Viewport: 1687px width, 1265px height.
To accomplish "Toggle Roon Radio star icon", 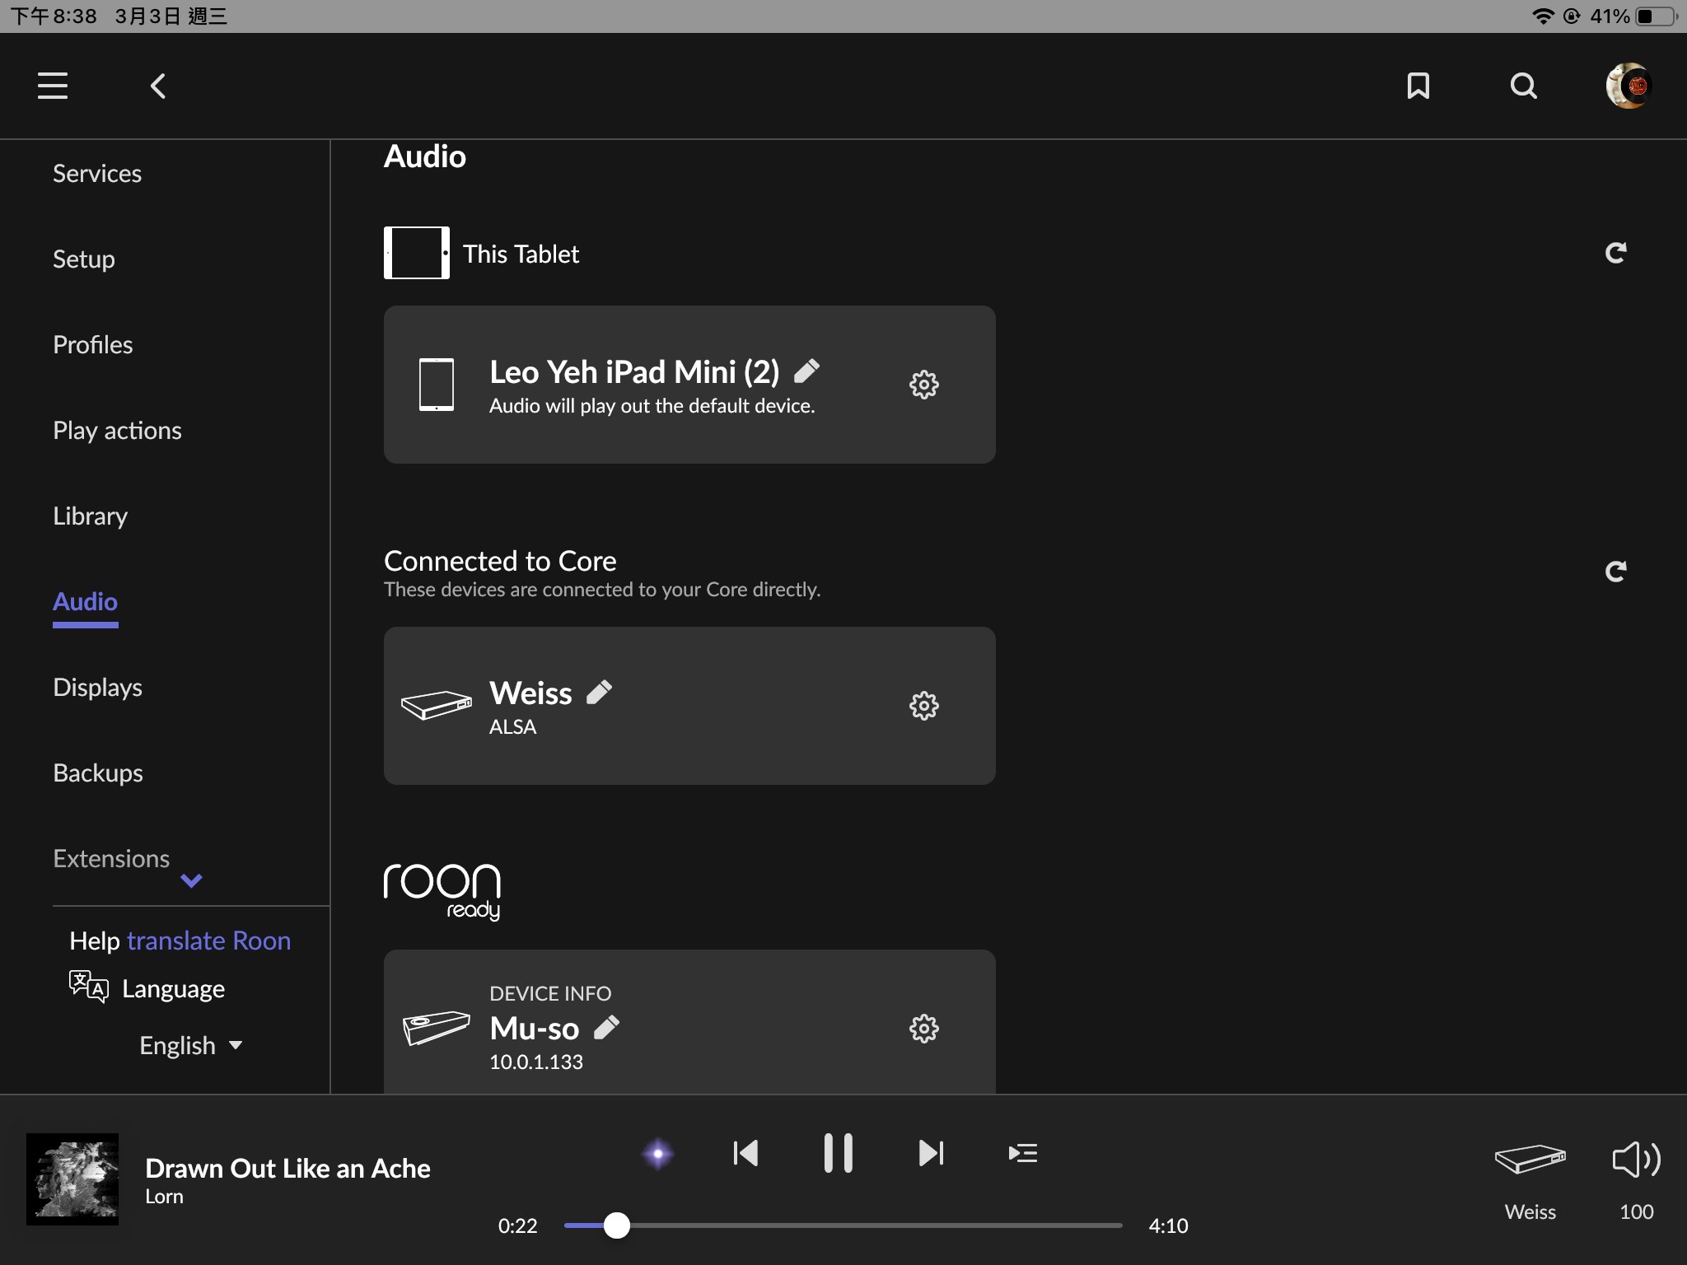I will (657, 1153).
